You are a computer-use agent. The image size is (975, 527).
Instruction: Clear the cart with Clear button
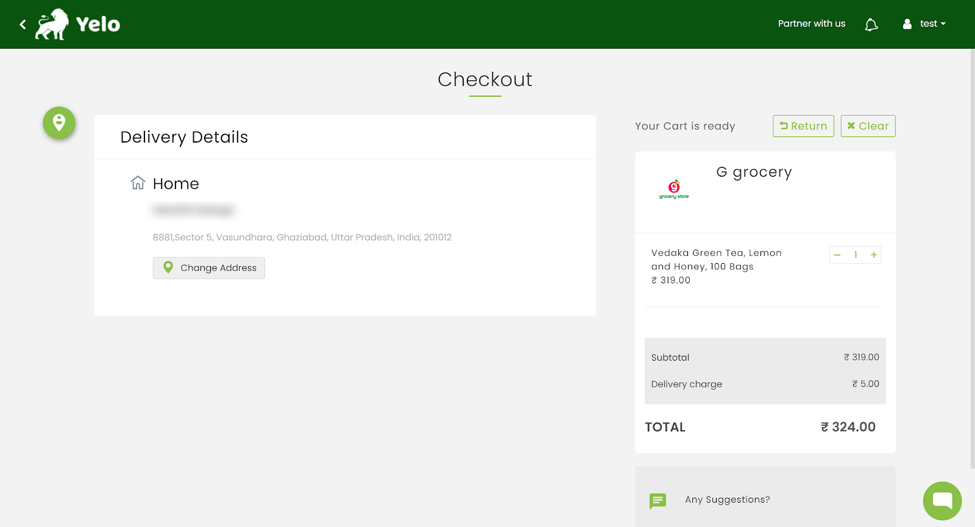[x=868, y=126]
